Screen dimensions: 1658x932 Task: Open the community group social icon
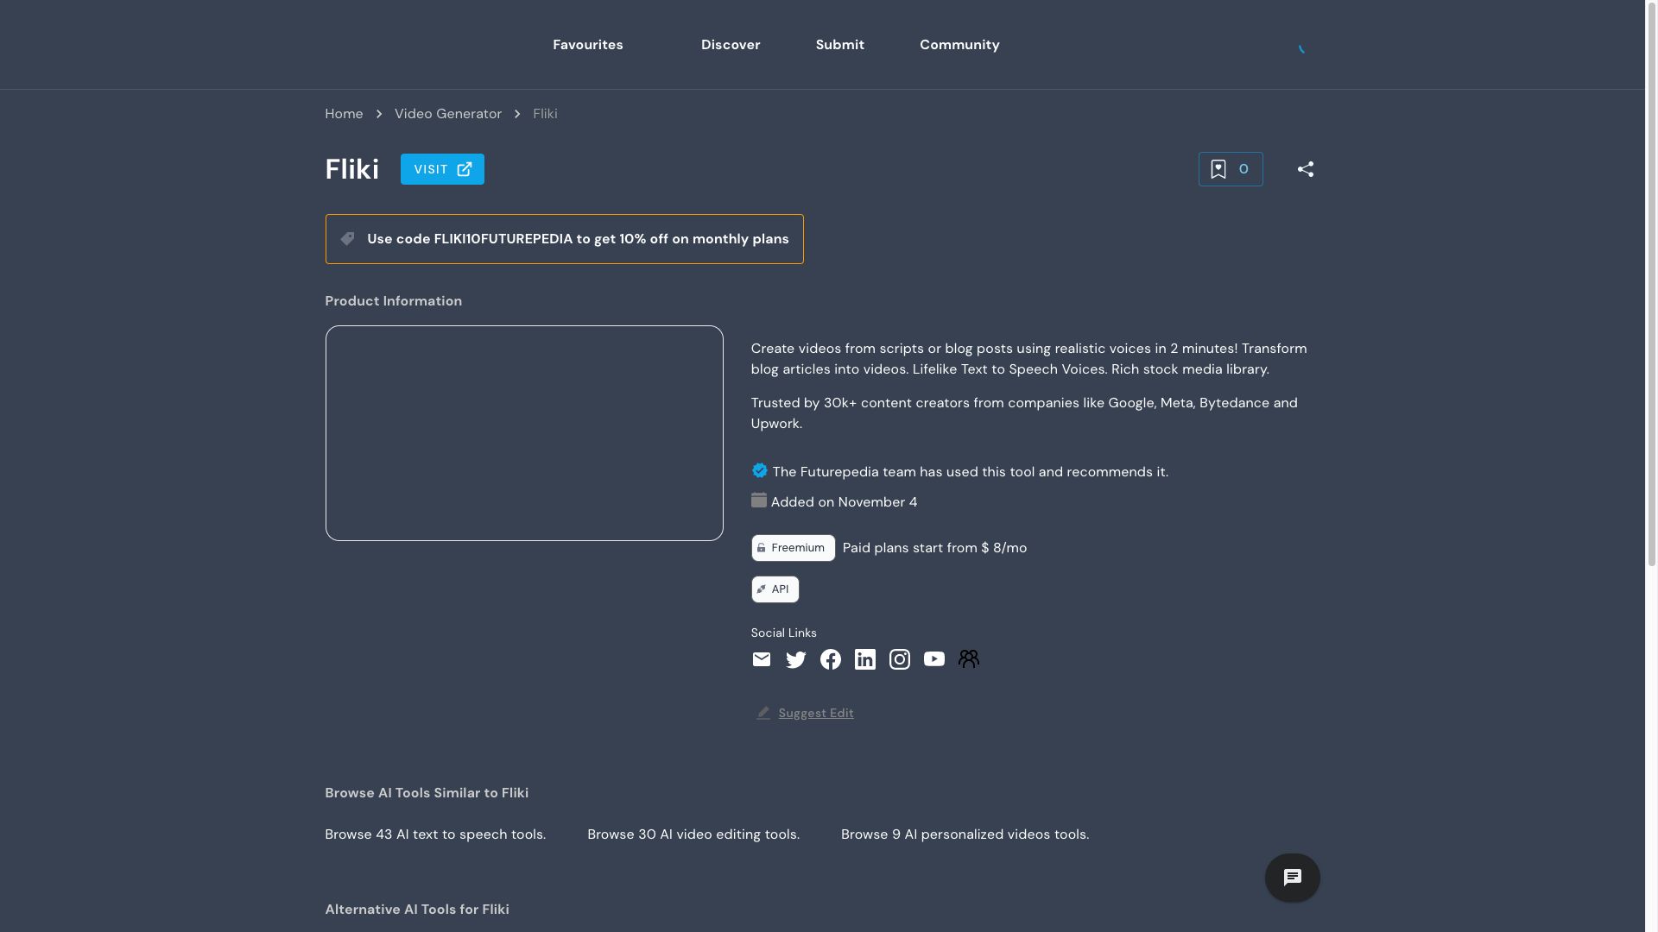coord(968,659)
